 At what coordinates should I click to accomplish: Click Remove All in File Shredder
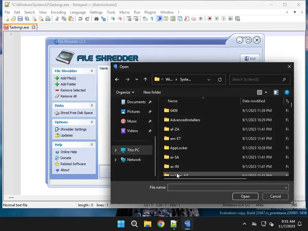pyautogui.click(x=68, y=96)
